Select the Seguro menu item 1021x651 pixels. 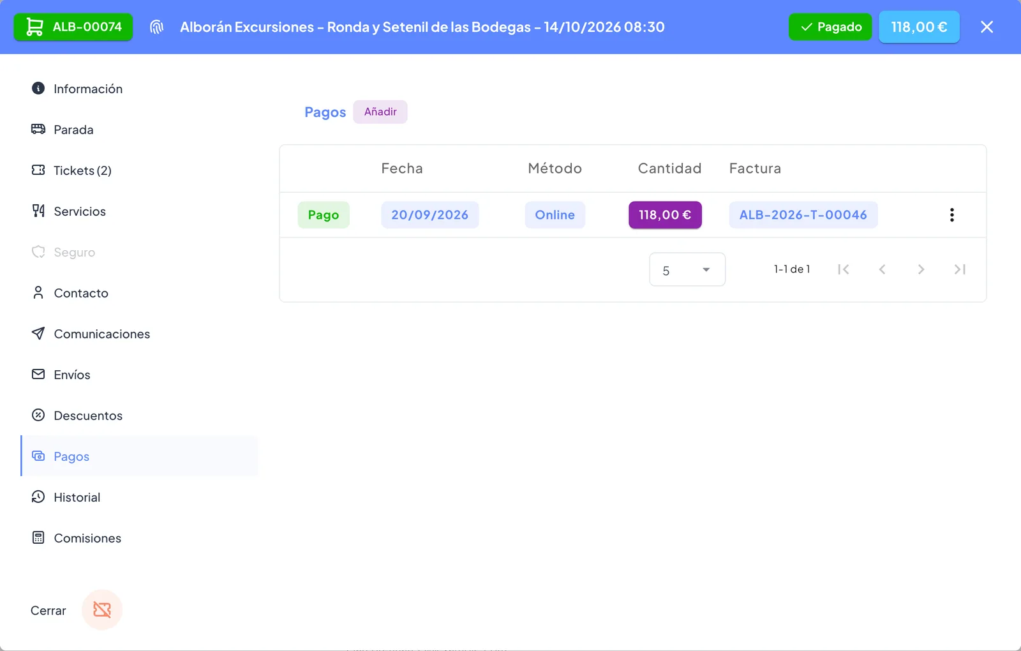coord(140,252)
